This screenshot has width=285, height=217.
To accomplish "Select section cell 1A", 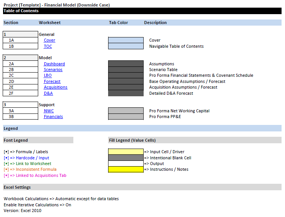I will coord(20,40).
